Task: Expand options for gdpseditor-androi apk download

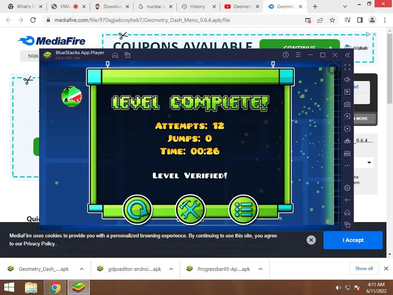Action: pos(171,269)
